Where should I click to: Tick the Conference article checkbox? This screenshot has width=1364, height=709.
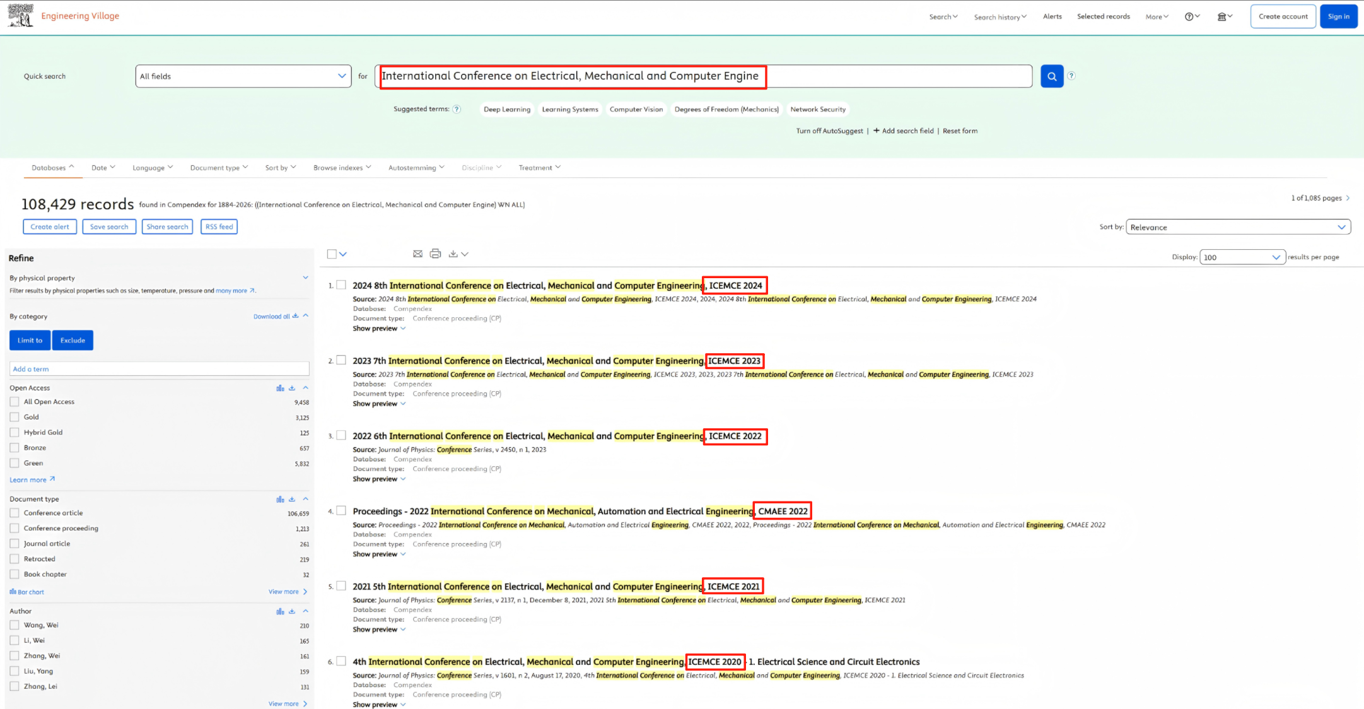coord(15,513)
